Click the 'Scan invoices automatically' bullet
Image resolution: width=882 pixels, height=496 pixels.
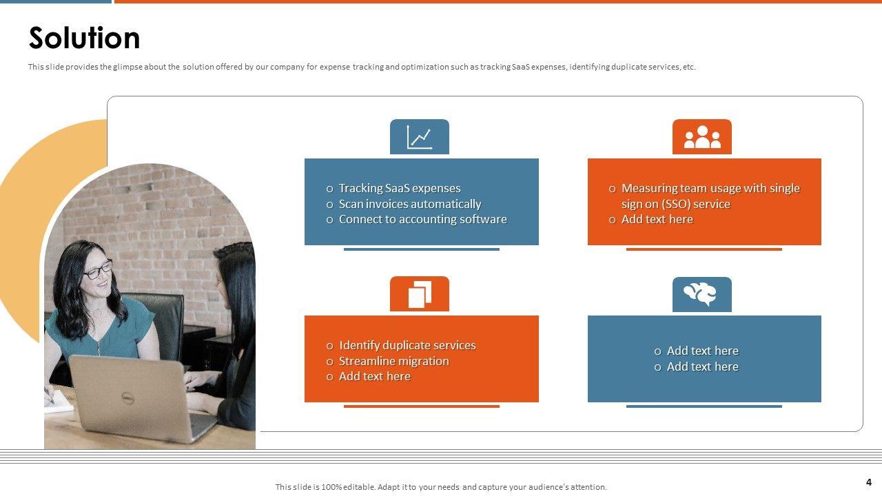coord(410,204)
